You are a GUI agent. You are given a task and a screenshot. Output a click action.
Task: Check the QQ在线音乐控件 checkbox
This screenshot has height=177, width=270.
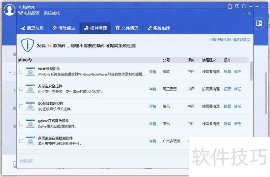pyautogui.click(x=21, y=106)
